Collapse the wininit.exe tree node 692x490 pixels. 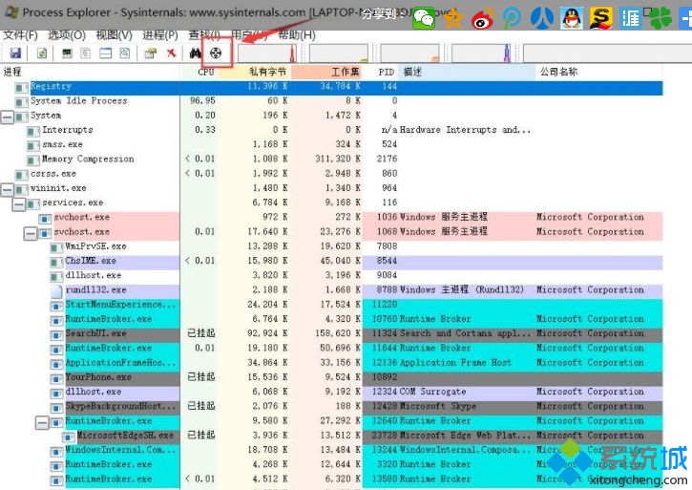pos(9,189)
